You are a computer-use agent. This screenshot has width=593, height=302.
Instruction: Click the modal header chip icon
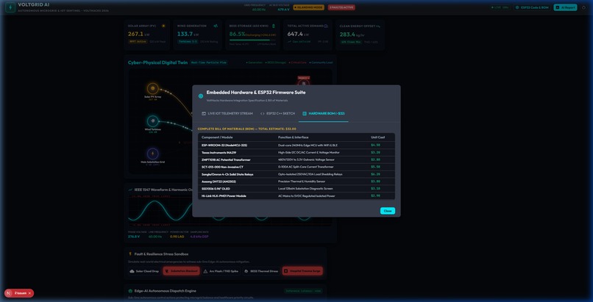pos(201,96)
